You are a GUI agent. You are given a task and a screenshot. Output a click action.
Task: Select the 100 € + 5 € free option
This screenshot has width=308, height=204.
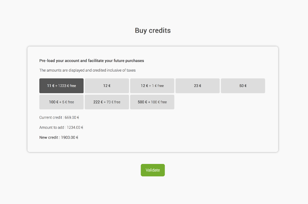coord(61,102)
